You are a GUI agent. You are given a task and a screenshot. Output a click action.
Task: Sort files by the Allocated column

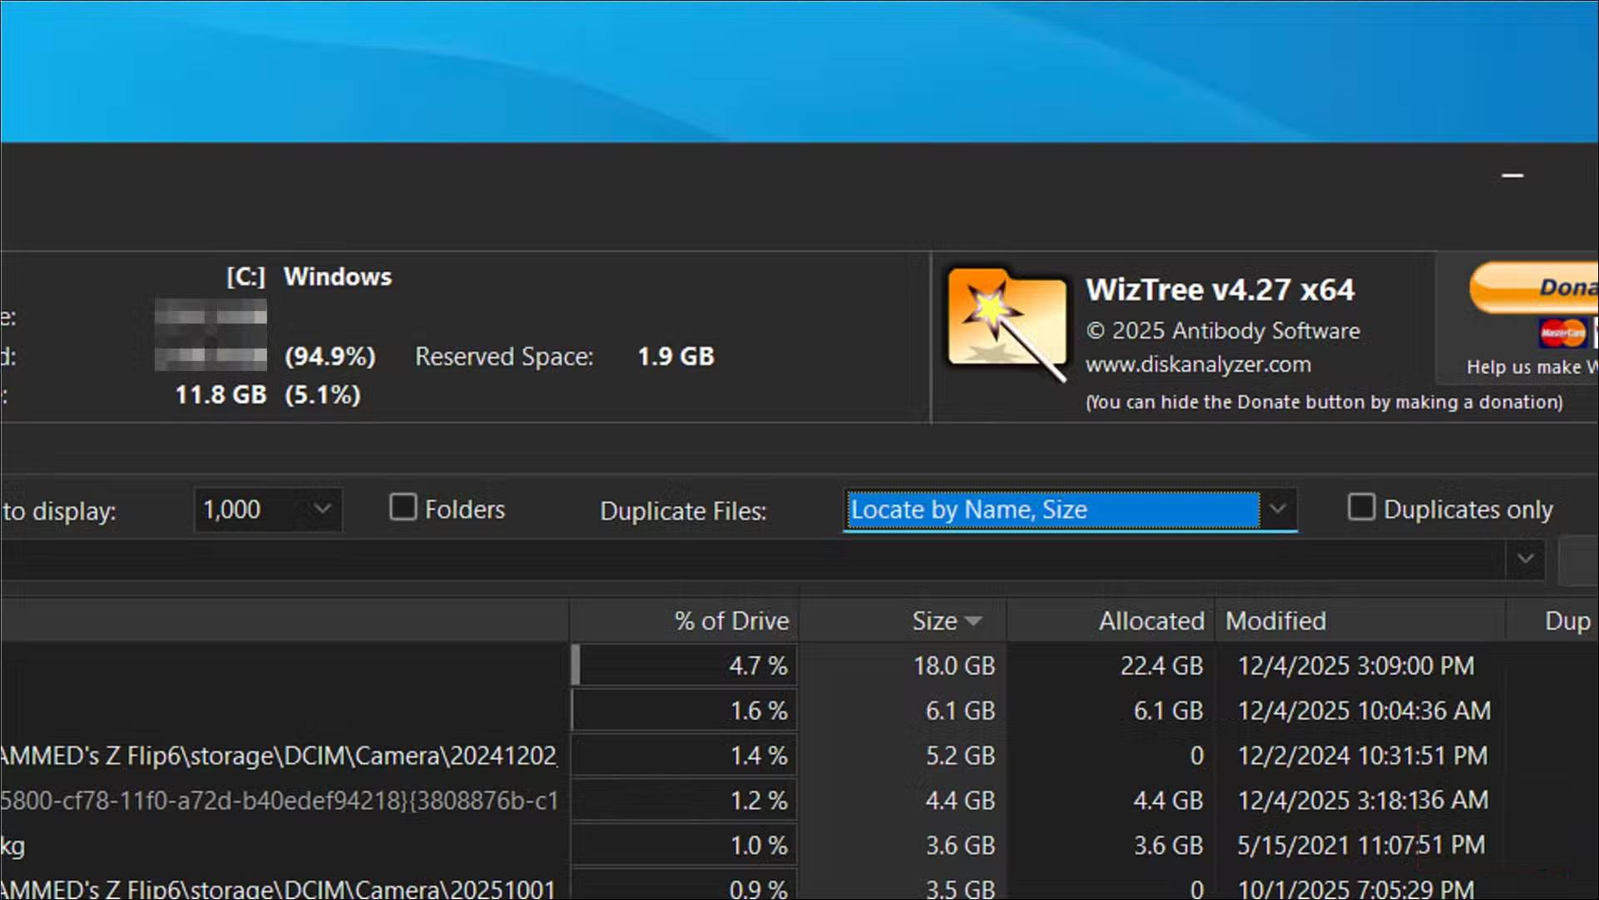pyautogui.click(x=1151, y=621)
